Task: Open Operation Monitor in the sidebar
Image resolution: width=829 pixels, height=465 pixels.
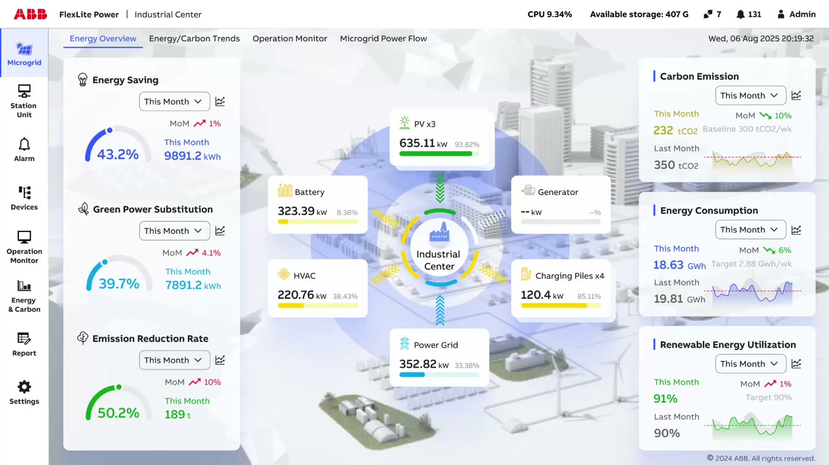Action: (24, 247)
